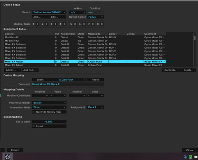Click the Assignment column header

[69, 34]
